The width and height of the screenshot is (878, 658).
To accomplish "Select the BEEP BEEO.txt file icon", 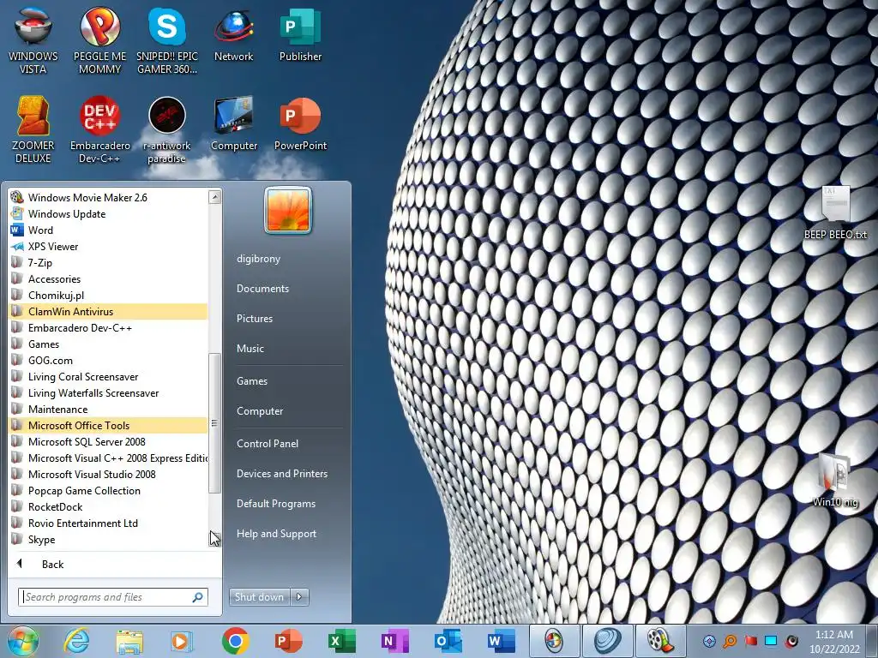I will coord(835,212).
